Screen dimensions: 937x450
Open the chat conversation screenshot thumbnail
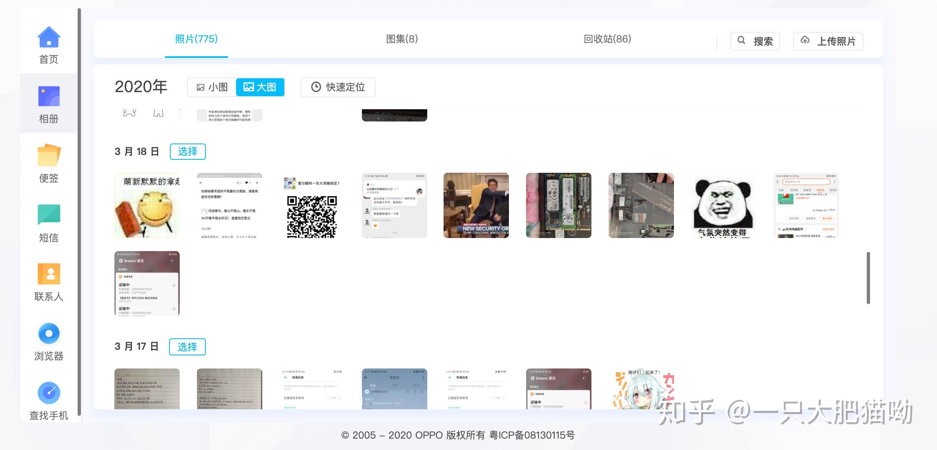(395, 205)
